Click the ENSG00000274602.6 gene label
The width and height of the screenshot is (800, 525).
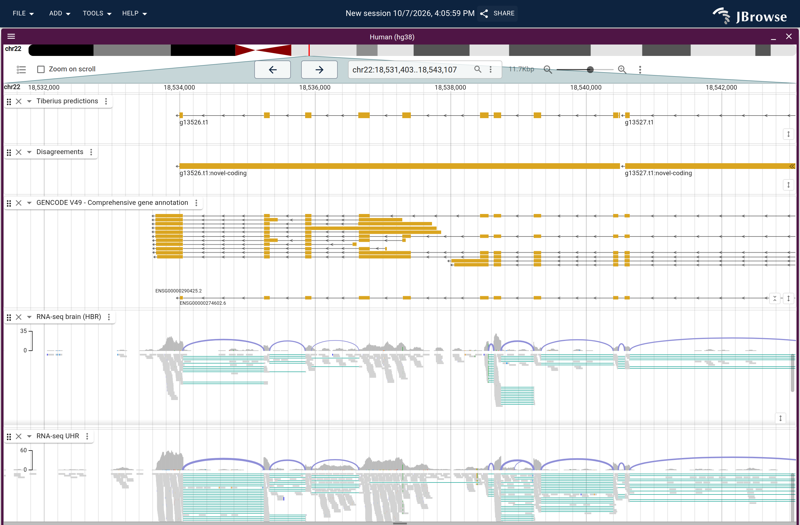click(203, 303)
